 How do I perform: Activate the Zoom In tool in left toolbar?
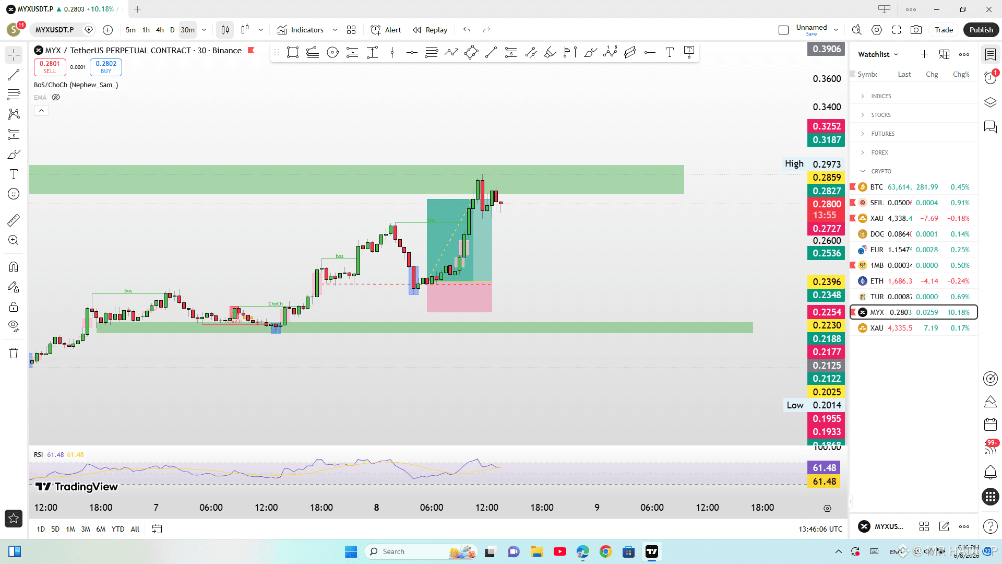coord(14,240)
